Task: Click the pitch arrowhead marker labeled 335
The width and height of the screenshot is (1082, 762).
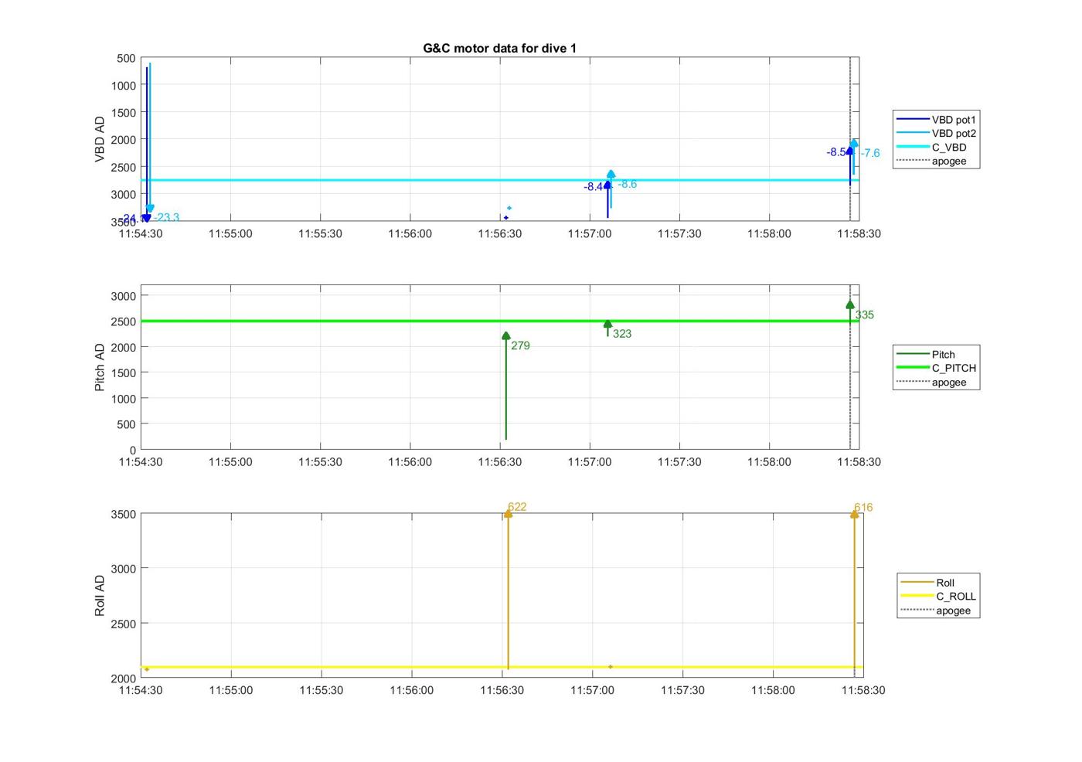Action: pos(850,304)
